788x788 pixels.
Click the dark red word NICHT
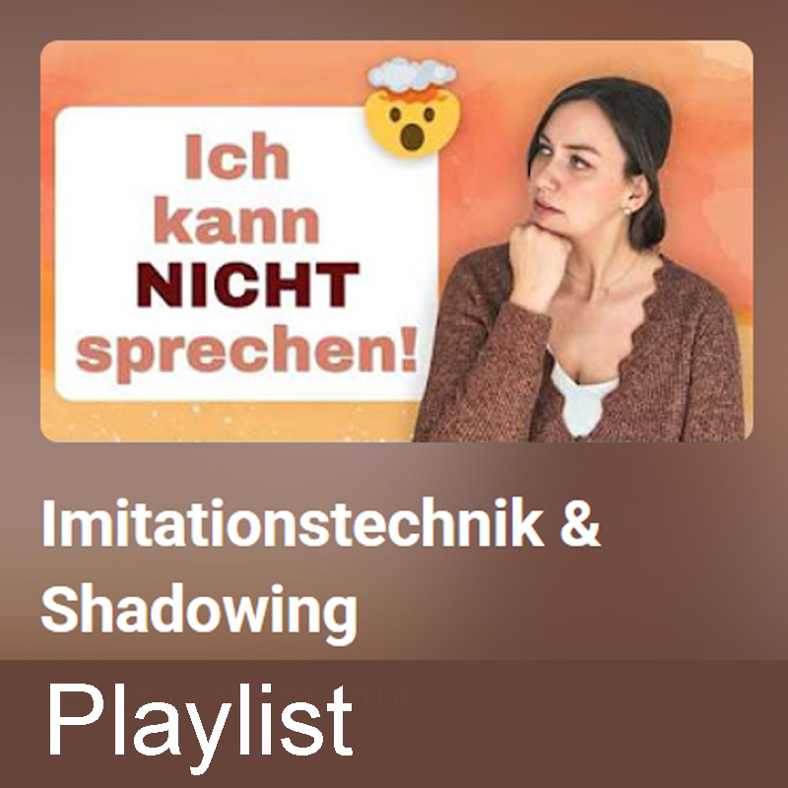click(x=248, y=285)
